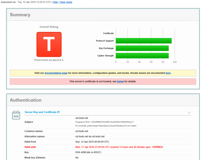Click the 'RSA 4096 bits (e 65537)' value

[x=88, y=152]
